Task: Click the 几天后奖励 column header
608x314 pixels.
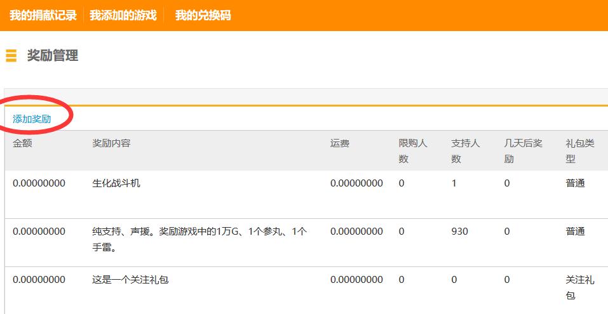Action: (523, 151)
